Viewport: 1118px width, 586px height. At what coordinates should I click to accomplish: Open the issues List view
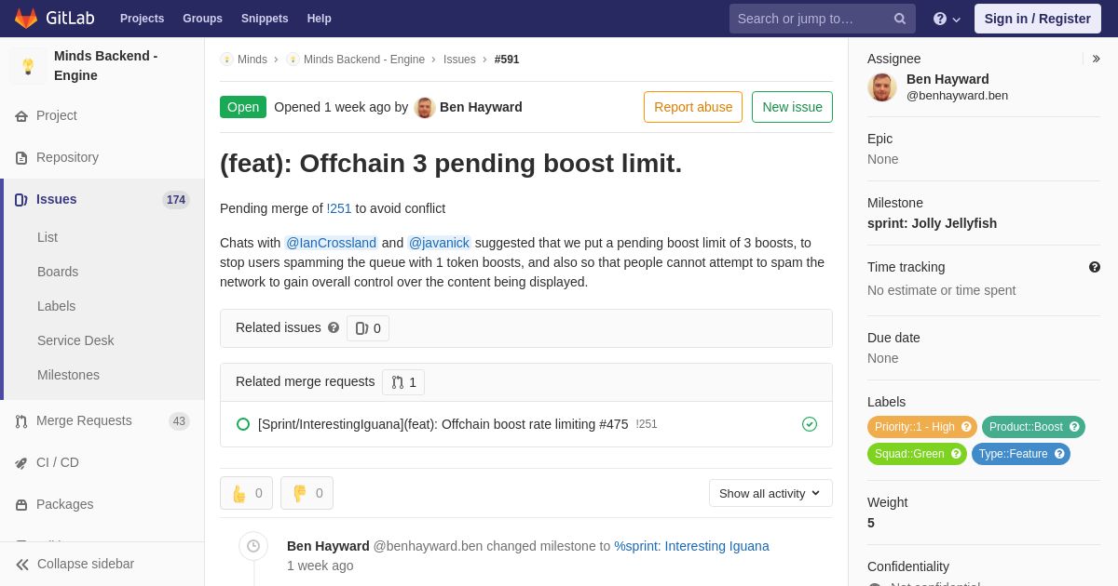pos(48,237)
